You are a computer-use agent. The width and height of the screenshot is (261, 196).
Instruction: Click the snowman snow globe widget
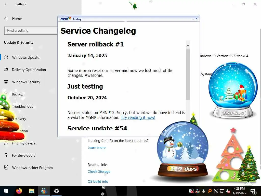pyautogui.click(x=182, y=150)
